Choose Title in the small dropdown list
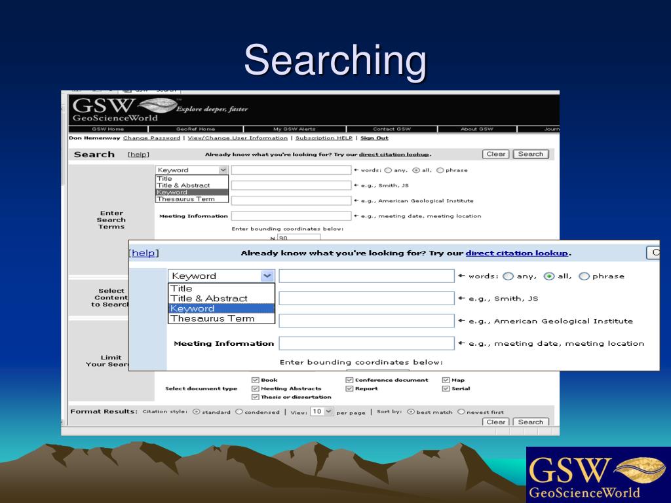The height and width of the screenshot is (503, 671). point(192,178)
